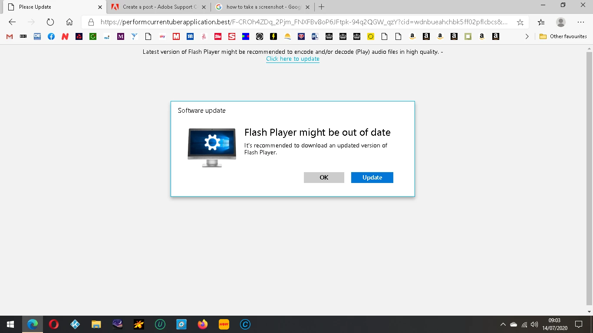Screen dimensions: 593x333
Task: Refresh the current page
Action: pyautogui.click(x=50, y=22)
